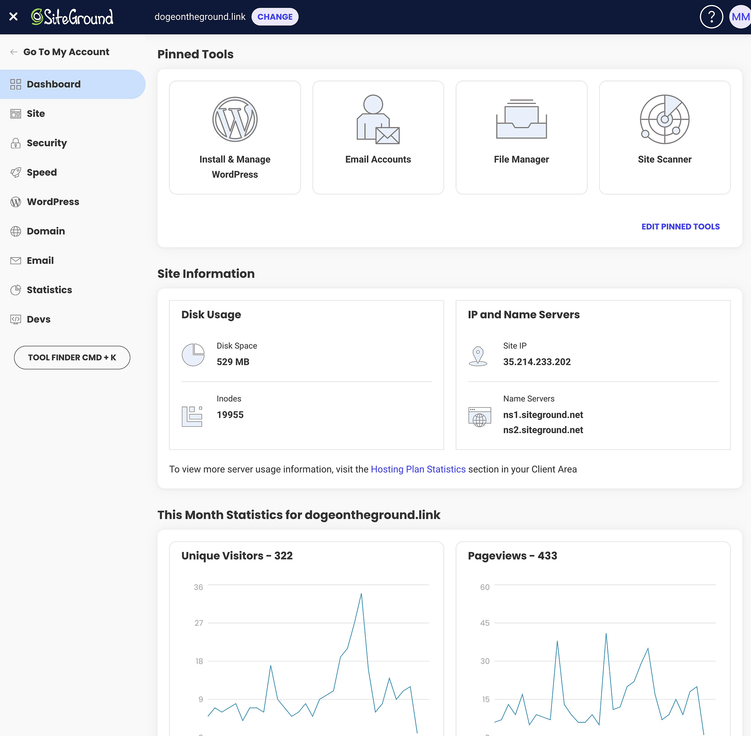This screenshot has width=751, height=736.
Task: Open the Statistics section
Action: pyautogui.click(x=49, y=290)
